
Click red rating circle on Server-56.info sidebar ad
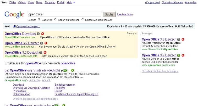tap(183, 40)
